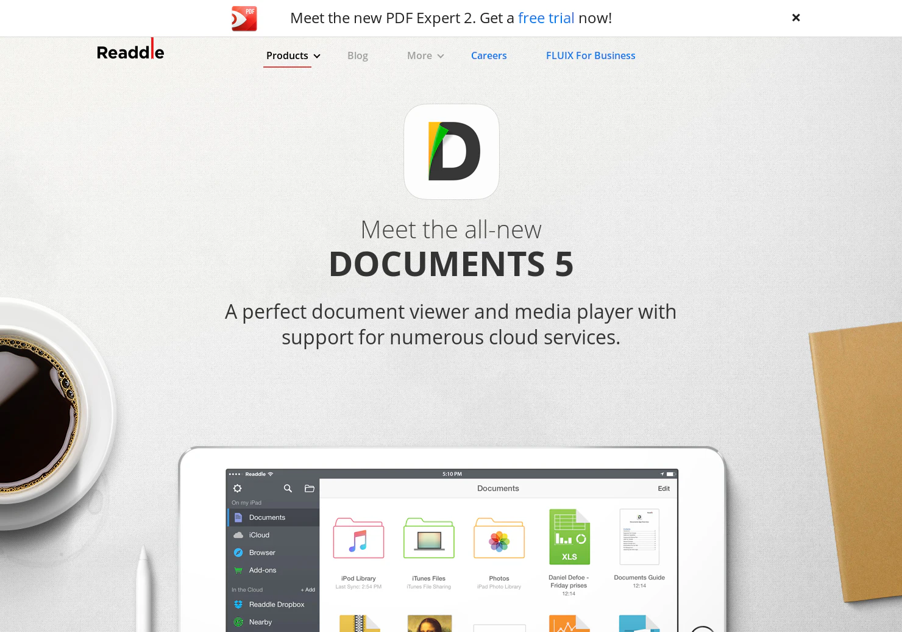Visit the Blog page
The image size is (902, 632).
click(x=358, y=55)
